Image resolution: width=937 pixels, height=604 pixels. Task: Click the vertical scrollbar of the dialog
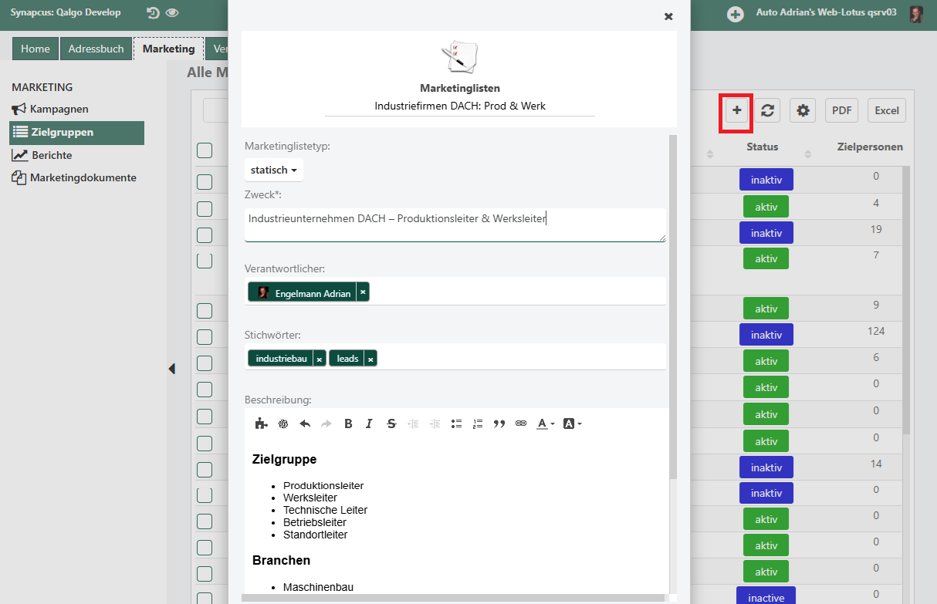tap(672, 307)
